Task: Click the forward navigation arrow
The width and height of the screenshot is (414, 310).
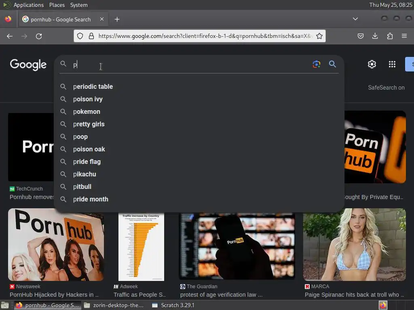Action: (24, 36)
